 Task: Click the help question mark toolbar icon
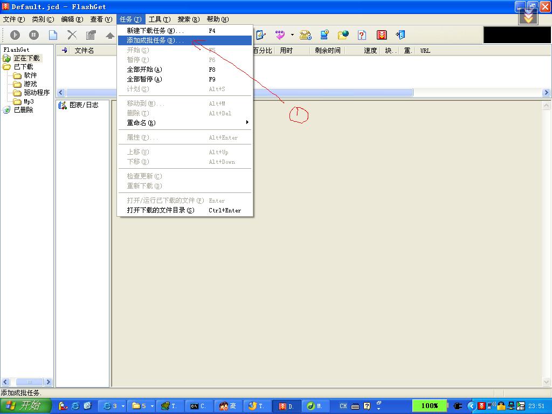362,35
